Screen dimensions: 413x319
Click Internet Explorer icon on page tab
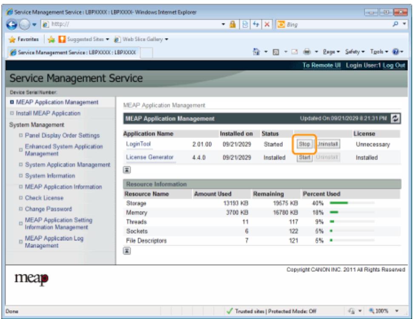(x=13, y=52)
